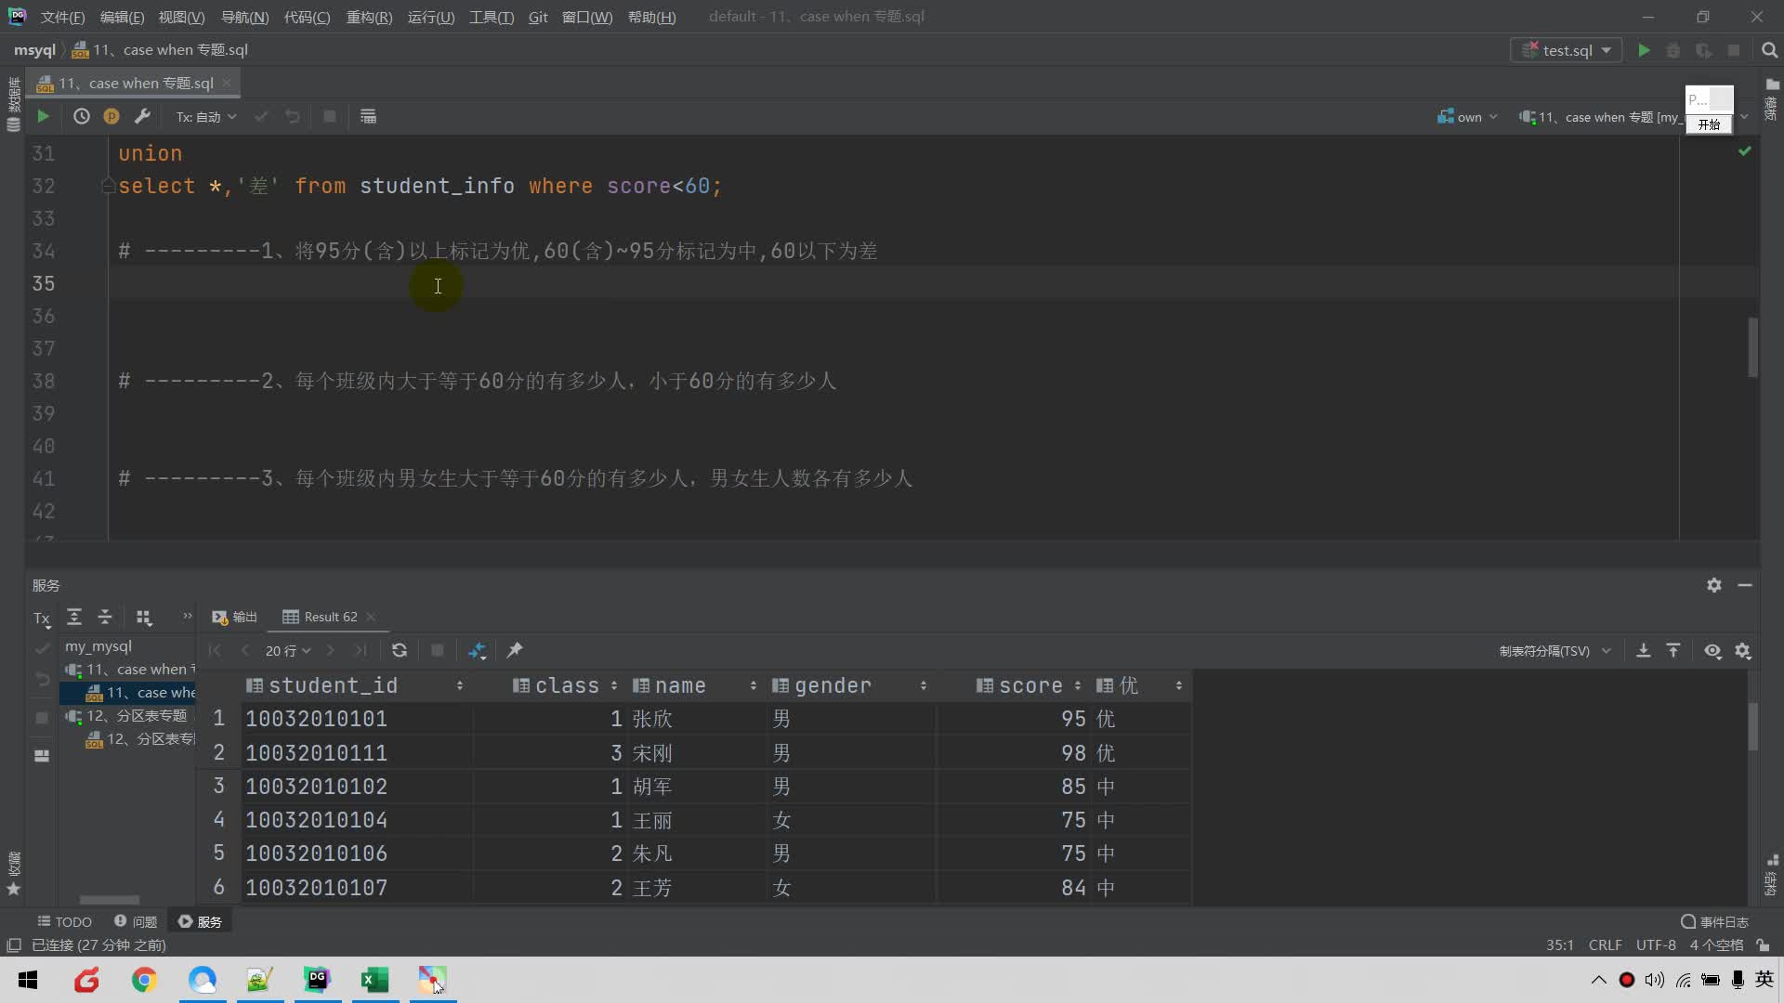Open the wrench settings icon in editor toolbar
Screen dimensions: 1784x1003
142,116
